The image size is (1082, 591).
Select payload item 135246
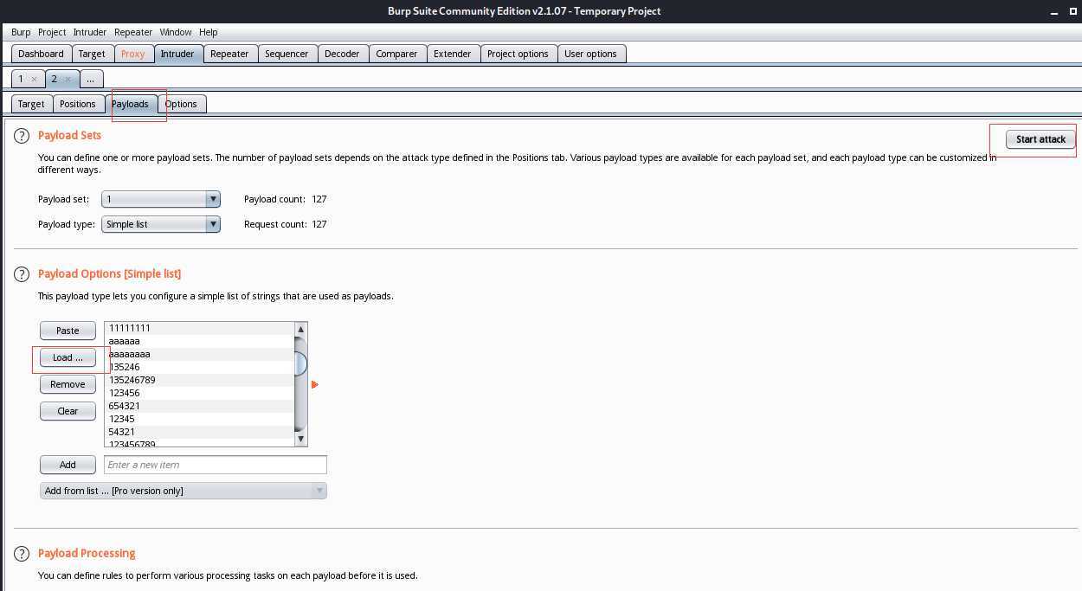[200, 367]
